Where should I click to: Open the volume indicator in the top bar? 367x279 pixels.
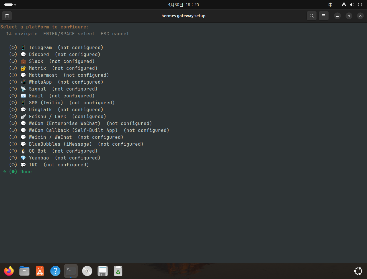coord(352,5)
